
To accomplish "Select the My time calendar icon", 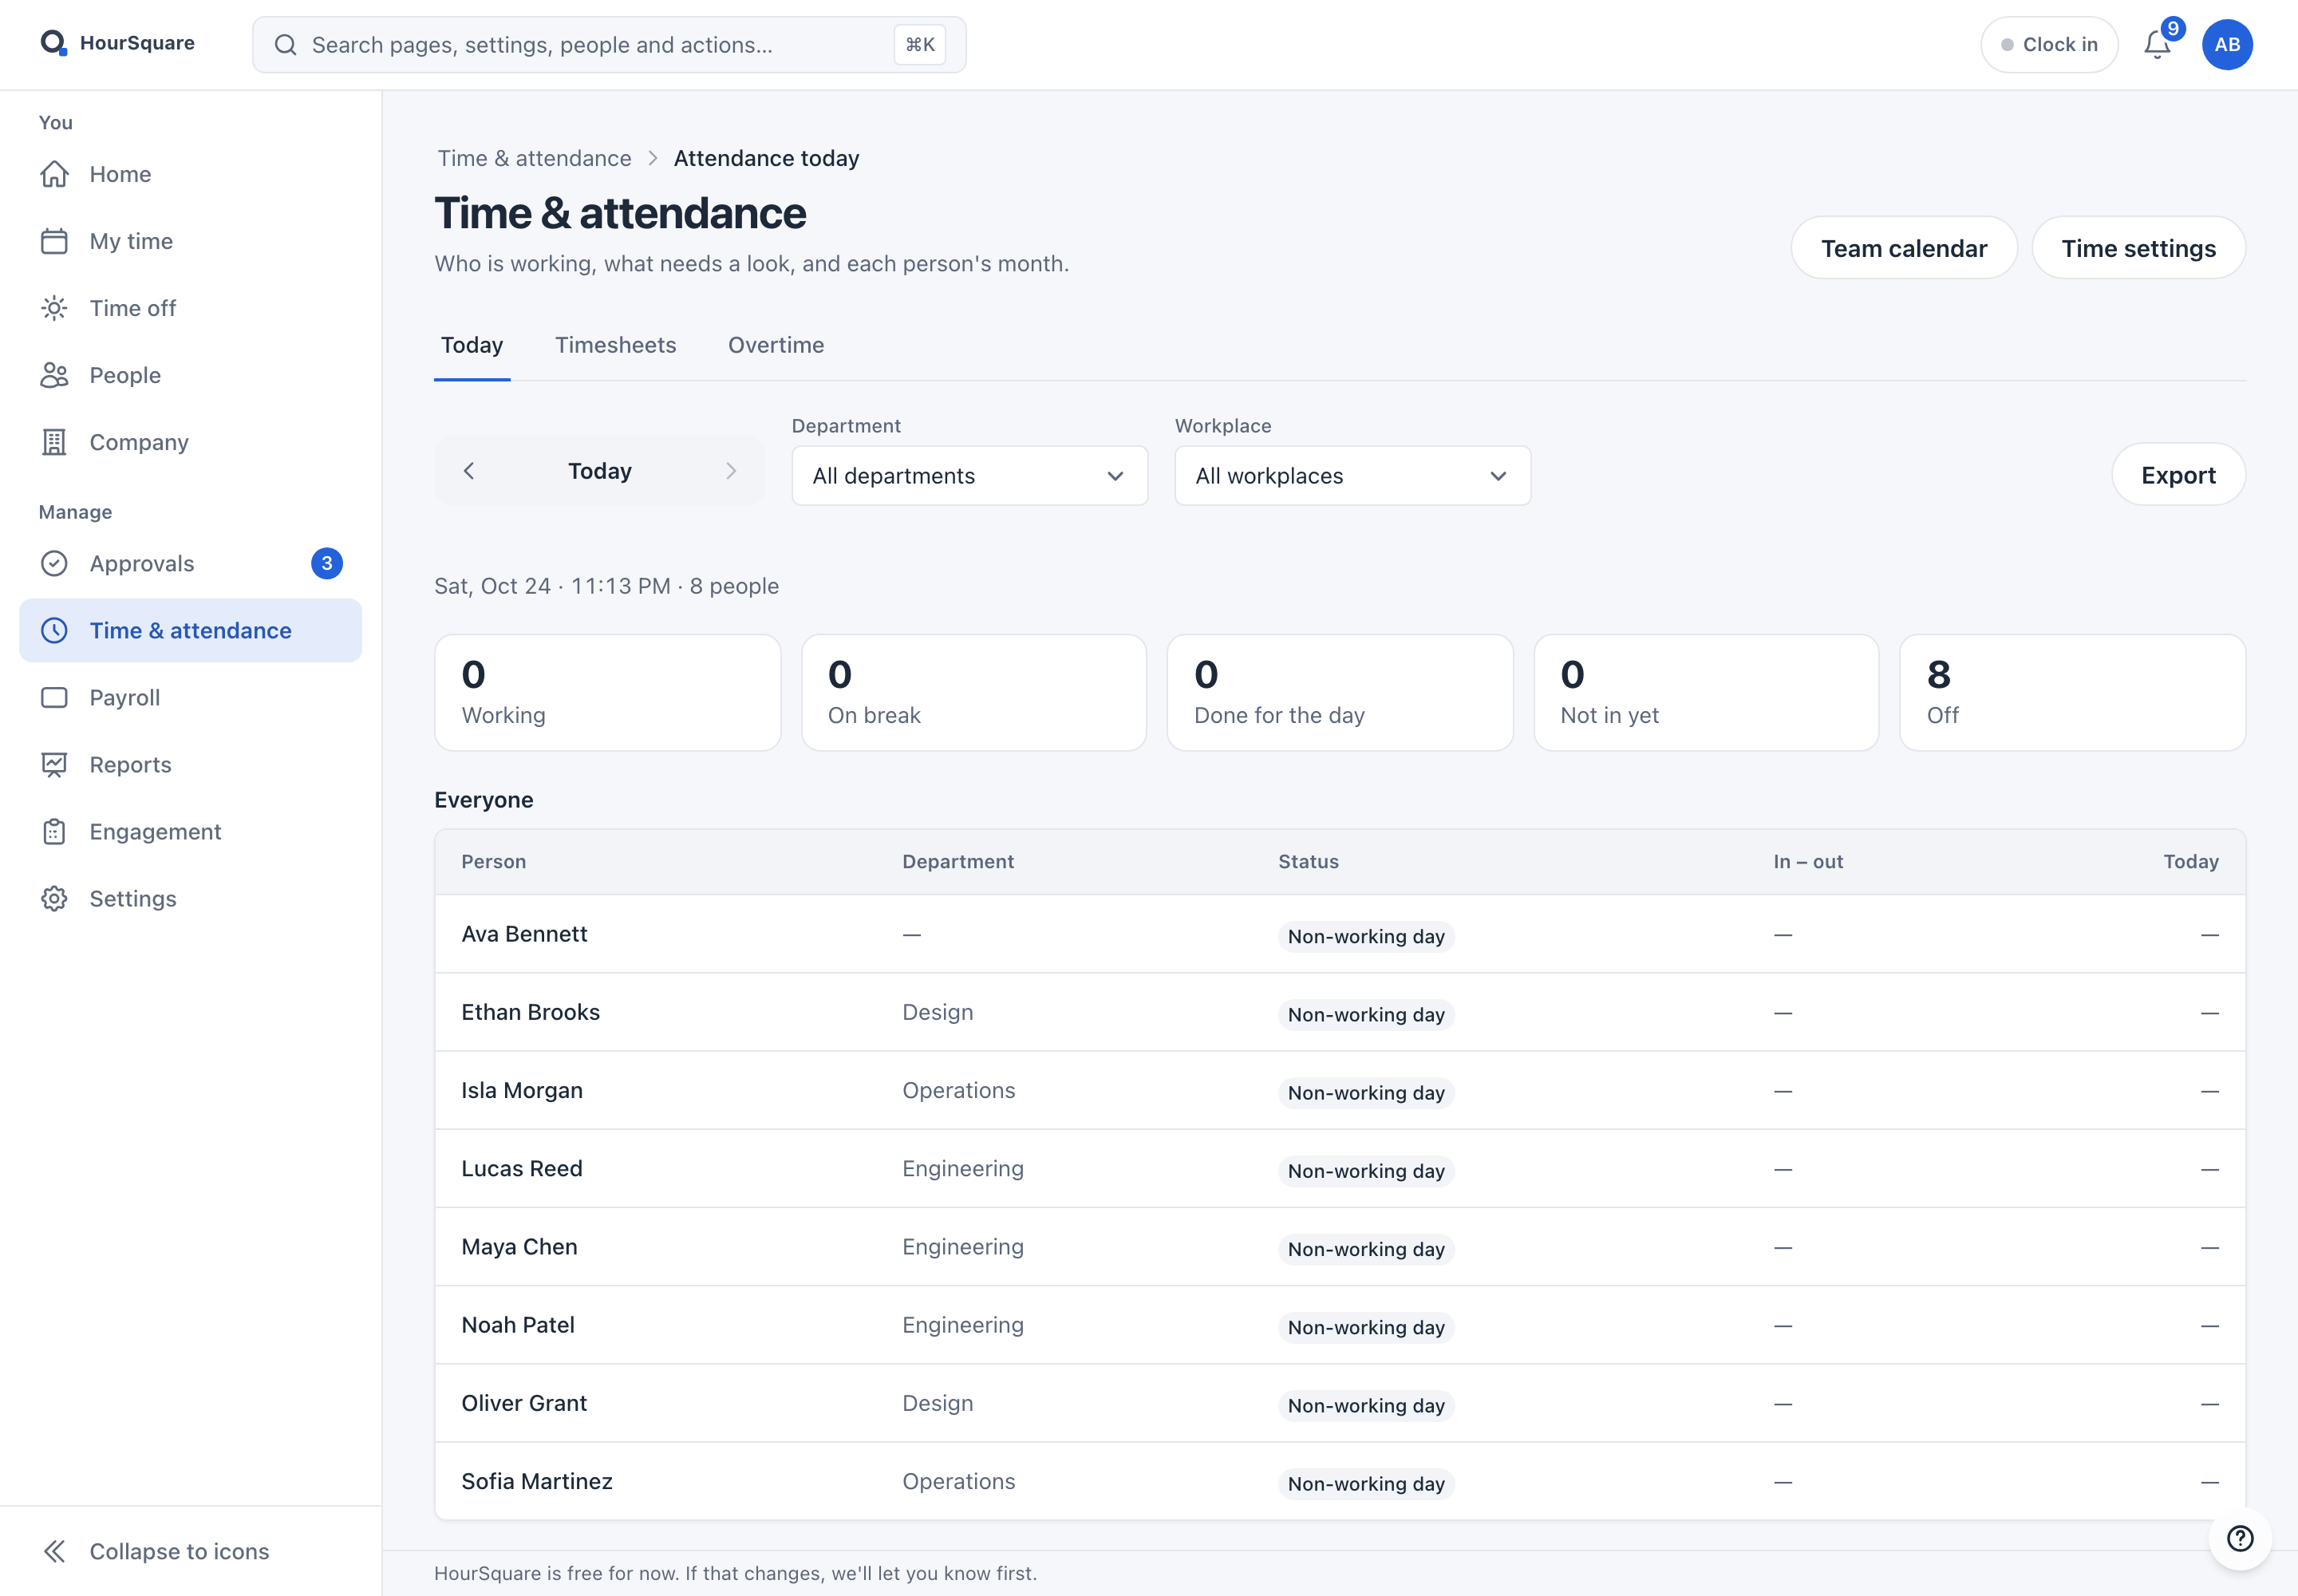I will (x=54, y=241).
